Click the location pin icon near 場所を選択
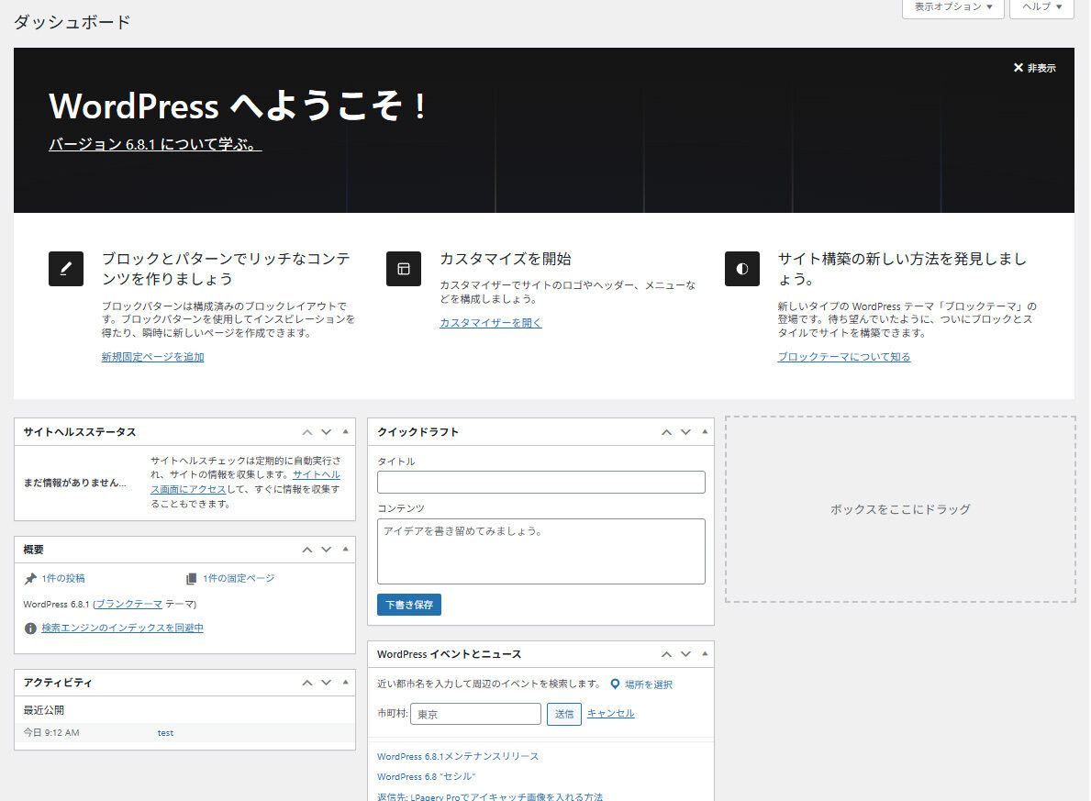The height and width of the screenshot is (801, 1091). (615, 684)
